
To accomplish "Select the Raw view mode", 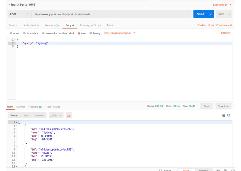I will [x=26, y=116].
